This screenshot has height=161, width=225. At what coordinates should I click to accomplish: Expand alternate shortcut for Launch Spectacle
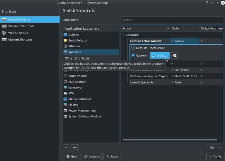(x=201, y=82)
